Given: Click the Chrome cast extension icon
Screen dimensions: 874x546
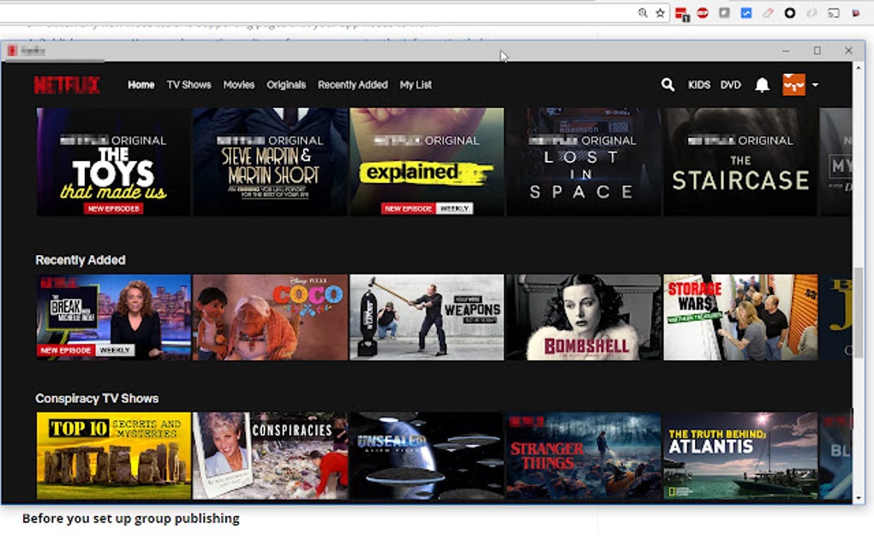Looking at the screenshot, I should pyautogui.click(x=832, y=13).
